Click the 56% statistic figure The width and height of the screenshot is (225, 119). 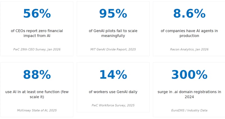click(x=37, y=14)
